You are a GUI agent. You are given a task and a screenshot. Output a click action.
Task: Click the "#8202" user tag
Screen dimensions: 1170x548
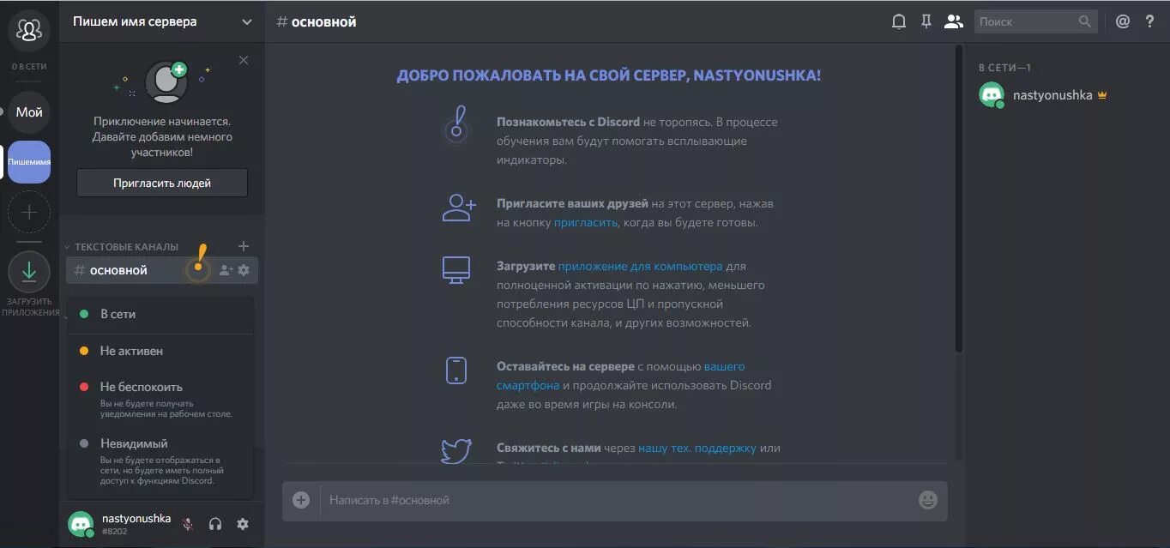[114, 532]
